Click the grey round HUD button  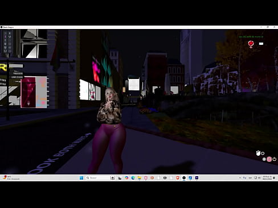[264, 159]
